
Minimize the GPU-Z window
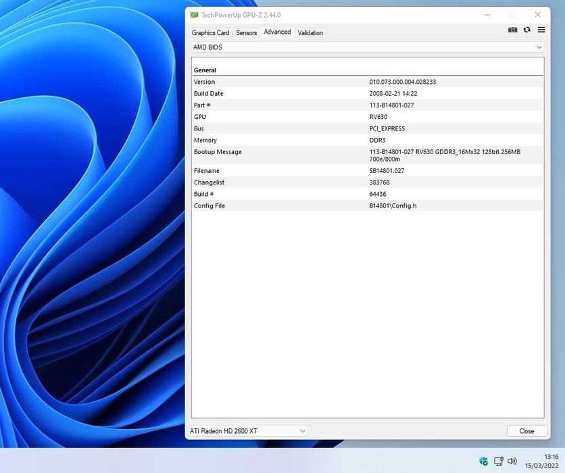(487, 15)
